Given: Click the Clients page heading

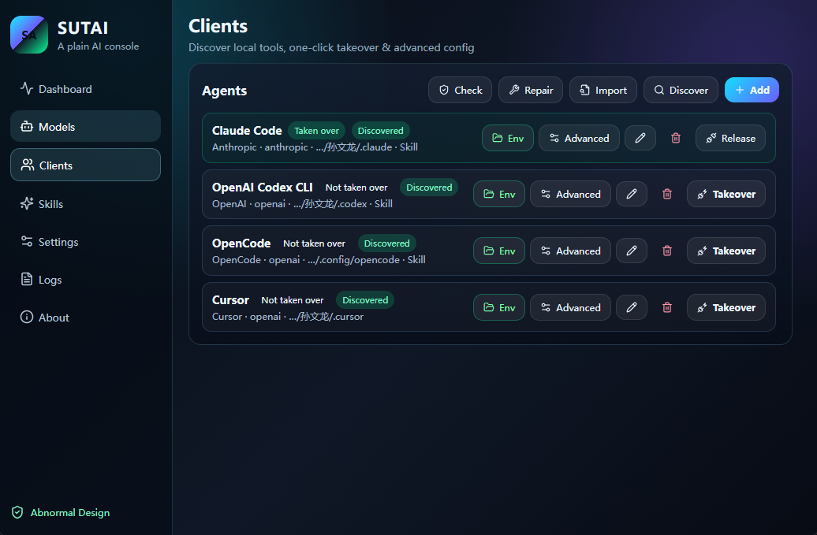Looking at the screenshot, I should click(x=218, y=26).
